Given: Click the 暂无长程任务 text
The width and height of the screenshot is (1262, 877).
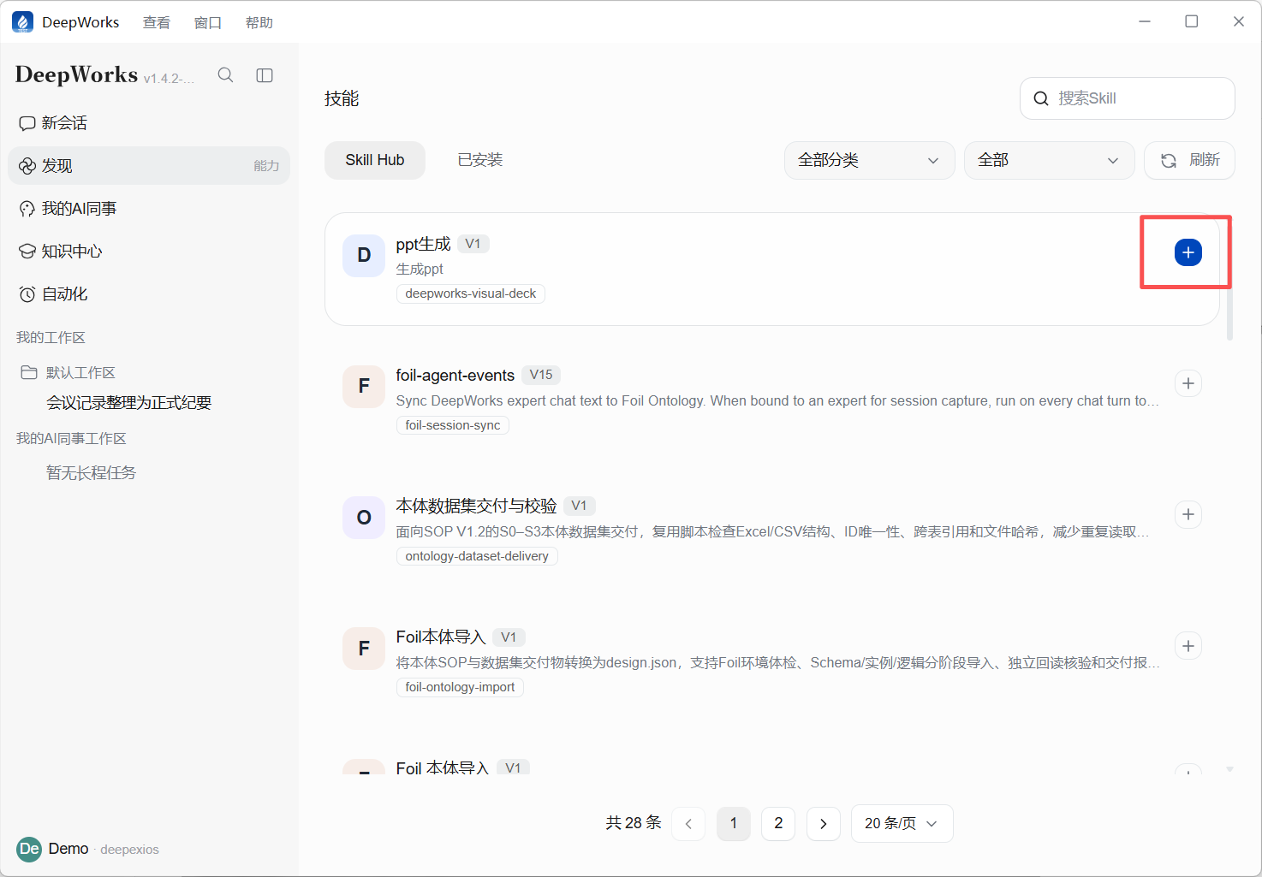Looking at the screenshot, I should click(x=91, y=473).
